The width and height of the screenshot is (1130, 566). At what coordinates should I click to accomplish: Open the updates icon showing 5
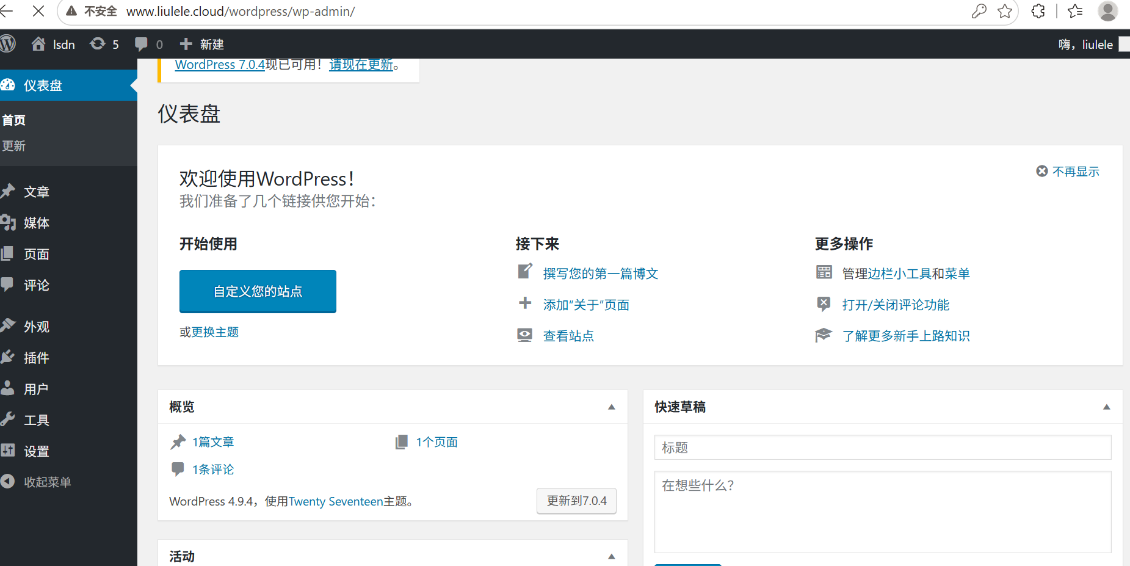pyautogui.click(x=97, y=44)
